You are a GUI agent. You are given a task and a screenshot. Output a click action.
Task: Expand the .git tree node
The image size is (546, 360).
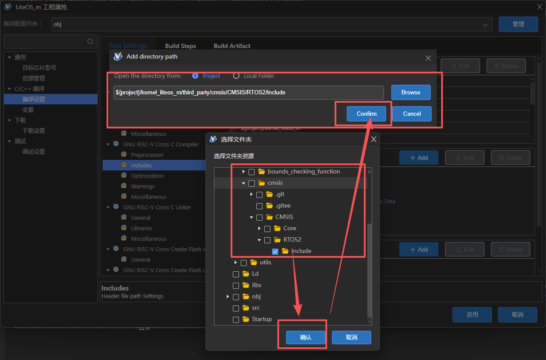tap(252, 194)
